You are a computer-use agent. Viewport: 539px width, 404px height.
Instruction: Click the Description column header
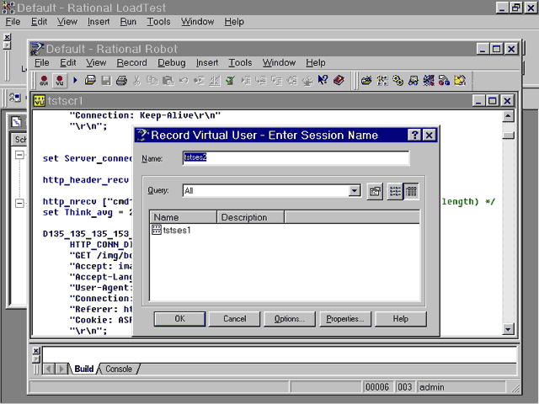tap(251, 217)
